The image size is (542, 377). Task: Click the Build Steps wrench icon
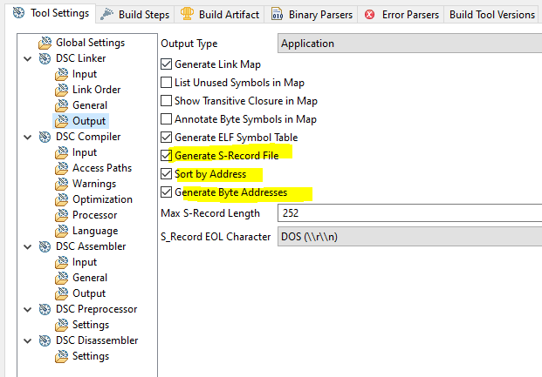tap(106, 14)
